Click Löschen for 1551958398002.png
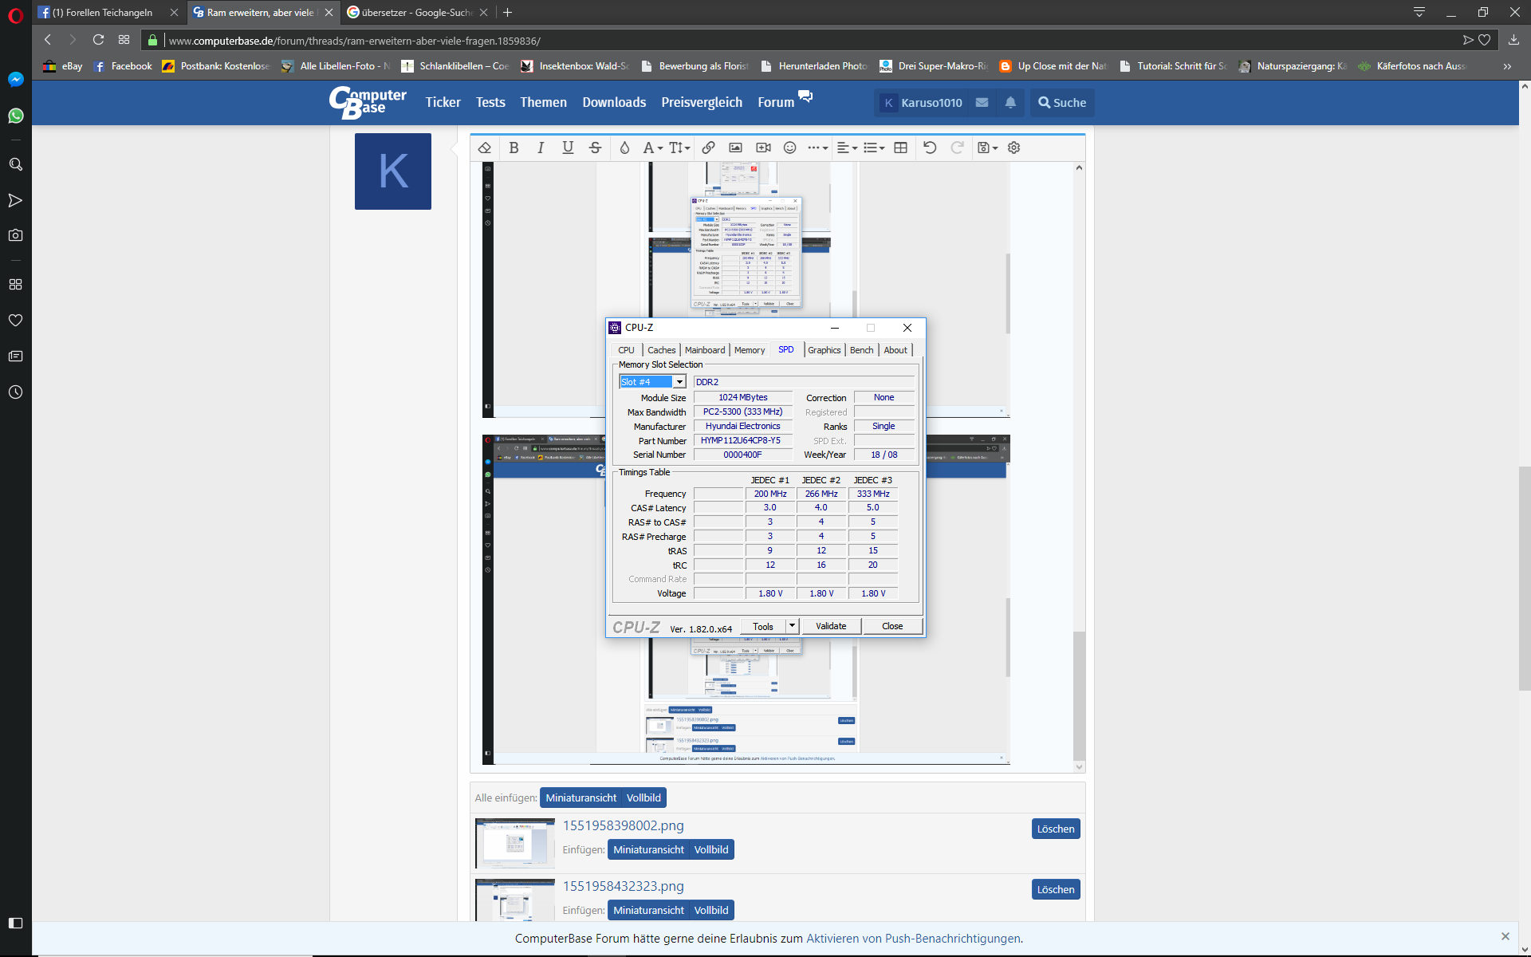The height and width of the screenshot is (957, 1531). [x=1055, y=829]
